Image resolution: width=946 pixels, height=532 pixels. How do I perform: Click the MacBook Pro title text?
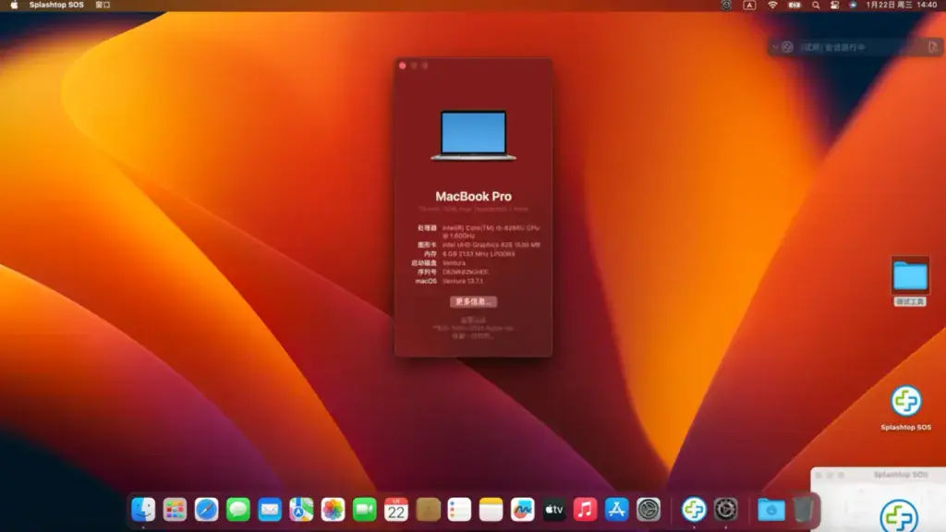(x=473, y=196)
